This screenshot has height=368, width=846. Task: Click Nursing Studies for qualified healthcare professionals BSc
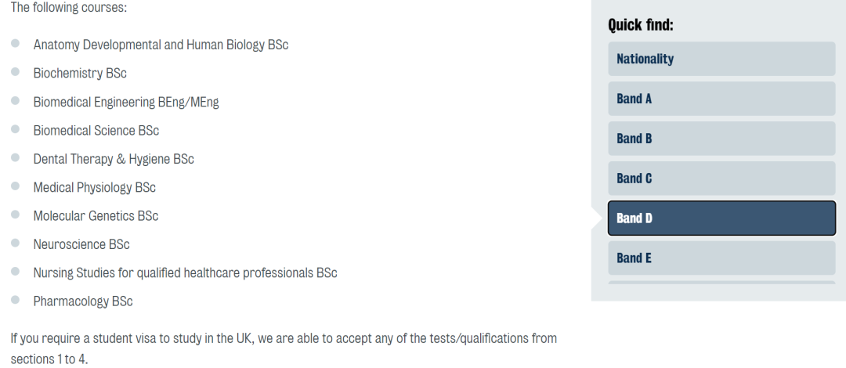pyautogui.click(x=185, y=273)
